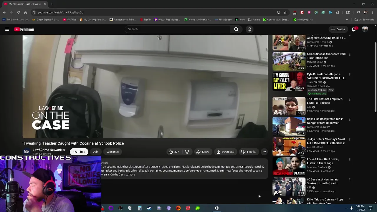
Task: Open the YouTube guide hamburger menu
Action: pos(7,29)
